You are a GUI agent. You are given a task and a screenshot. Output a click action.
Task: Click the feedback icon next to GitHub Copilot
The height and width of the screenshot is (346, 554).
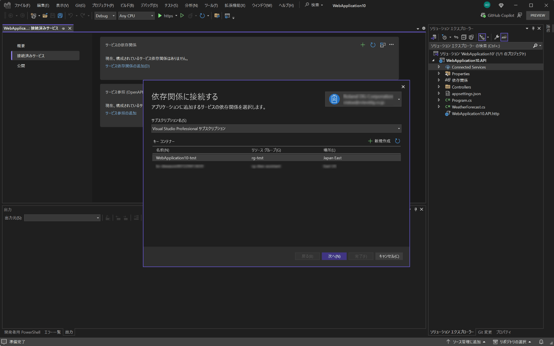click(x=520, y=15)
